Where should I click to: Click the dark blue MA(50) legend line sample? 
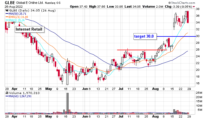pos(7,14)
